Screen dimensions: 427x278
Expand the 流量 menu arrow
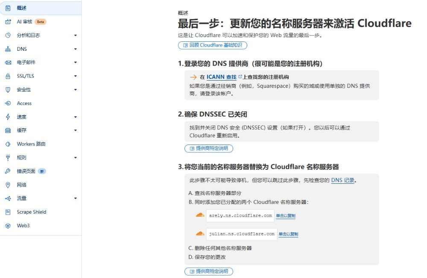[x=76, y=198]
